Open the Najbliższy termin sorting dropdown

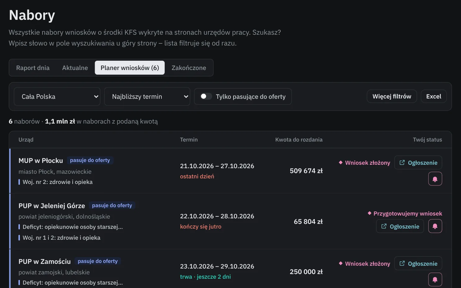tap(147, 97)
